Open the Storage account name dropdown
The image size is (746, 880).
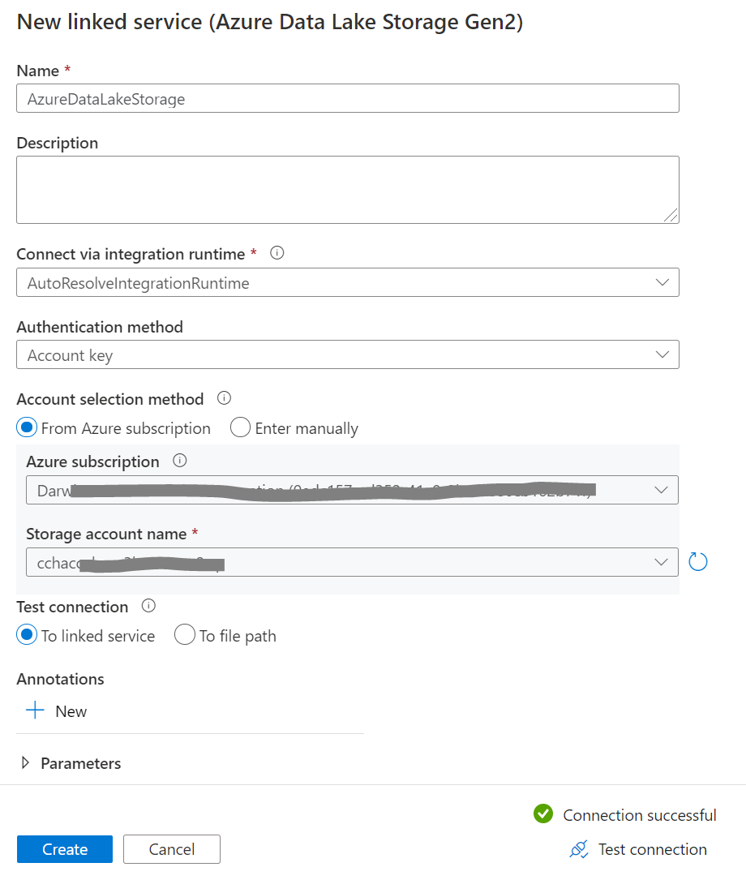pyautogui.click(x=352, y=561)
